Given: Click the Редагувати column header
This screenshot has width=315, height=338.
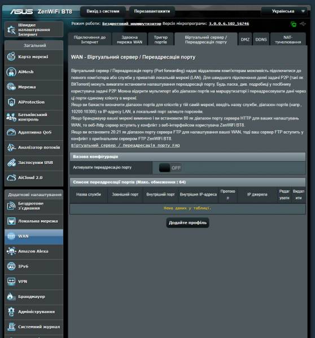Looking at the screenshot, I should tap(284, 194).
